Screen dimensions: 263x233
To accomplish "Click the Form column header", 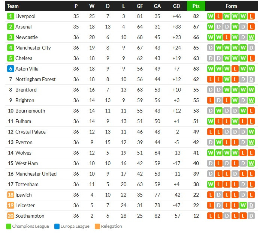I will coord(231,6).
